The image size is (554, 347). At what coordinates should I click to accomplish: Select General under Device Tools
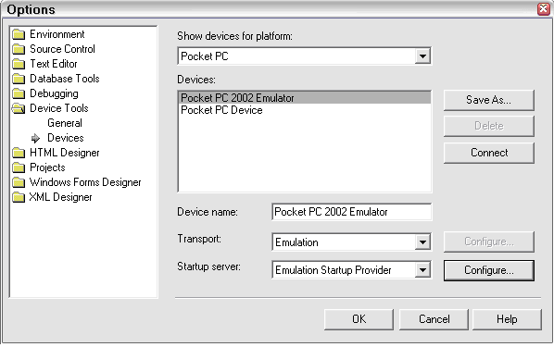pos(65,123)
